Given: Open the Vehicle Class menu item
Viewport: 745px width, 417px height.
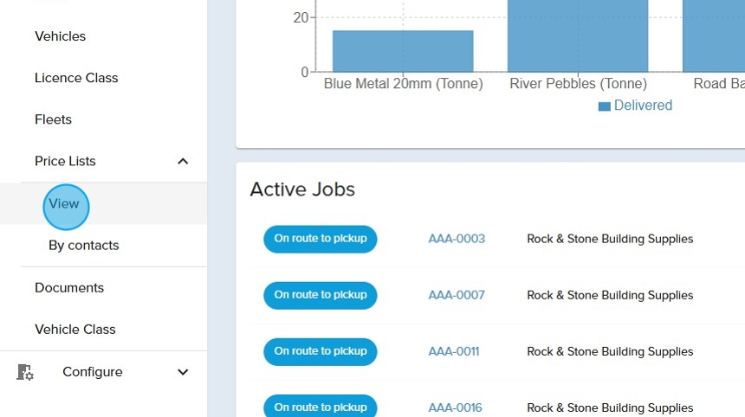Looking at the screenshot, I should (x=74, y=330).
